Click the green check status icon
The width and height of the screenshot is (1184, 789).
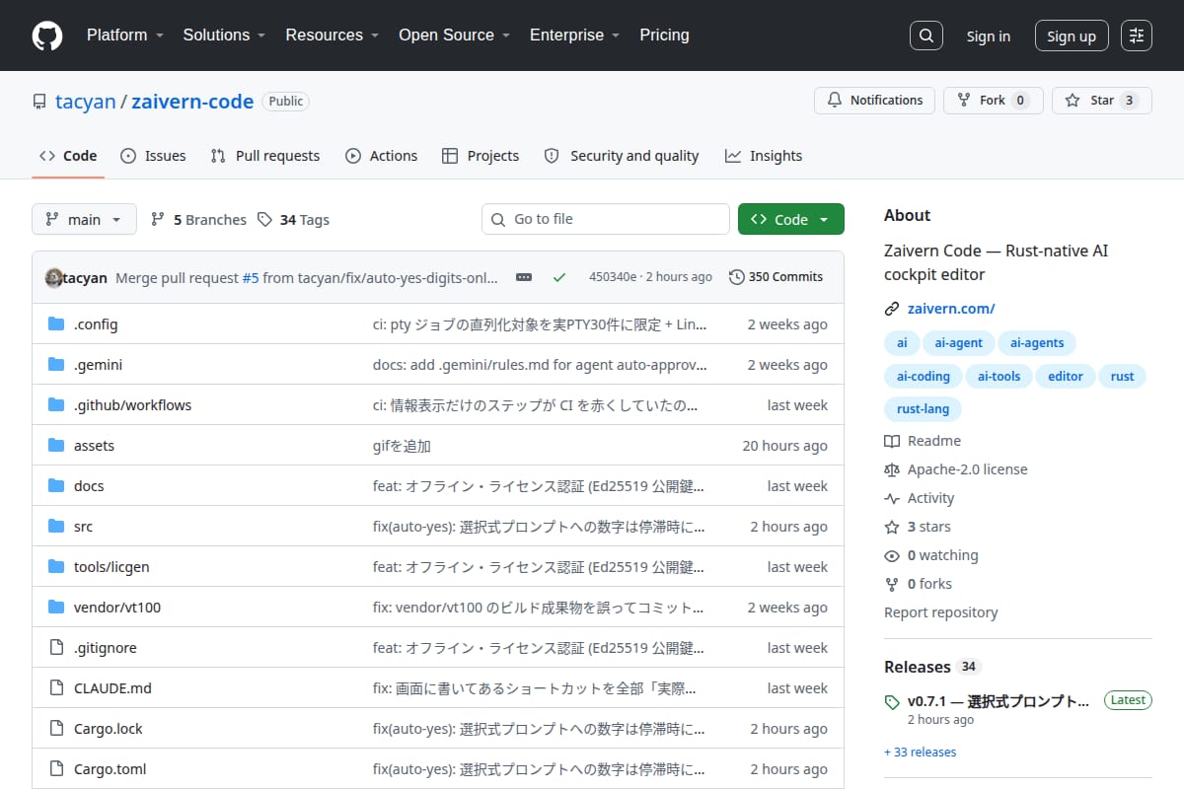click(559, 277)
